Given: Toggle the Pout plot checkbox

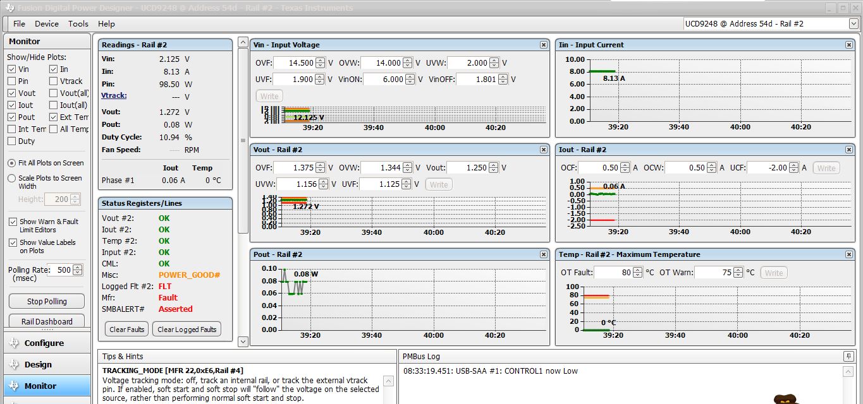Looking at the screenshot, I should (12, 117).
